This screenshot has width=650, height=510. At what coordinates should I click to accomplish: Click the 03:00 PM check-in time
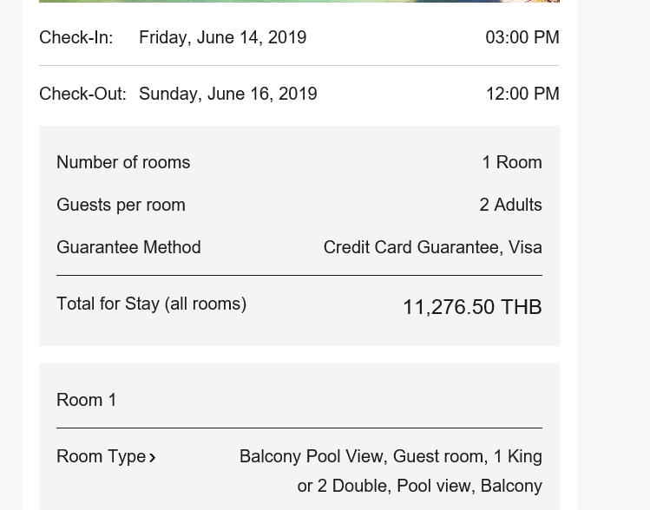tap(522, 37)
